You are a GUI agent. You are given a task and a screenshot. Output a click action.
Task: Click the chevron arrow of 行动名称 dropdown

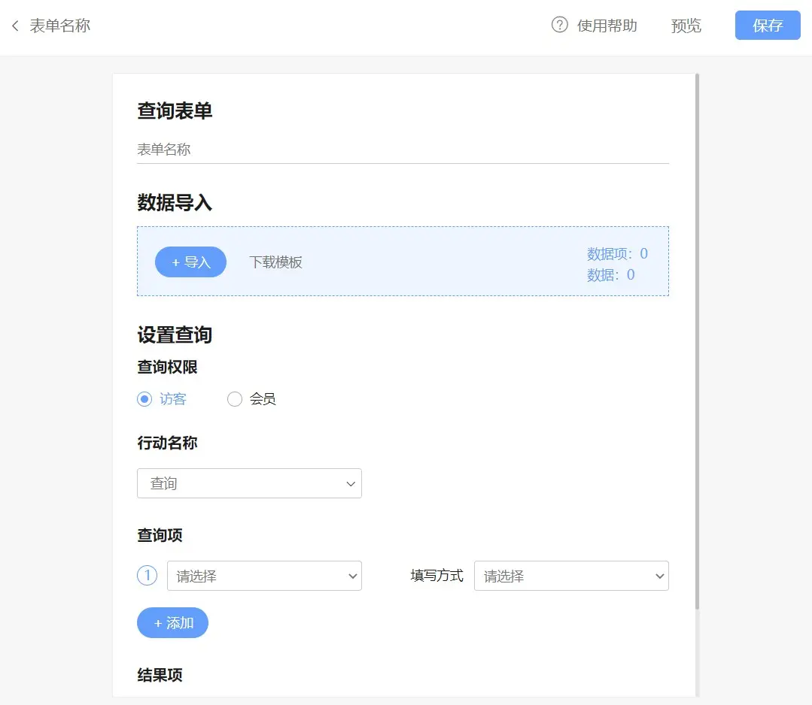[x=350, y=484]
